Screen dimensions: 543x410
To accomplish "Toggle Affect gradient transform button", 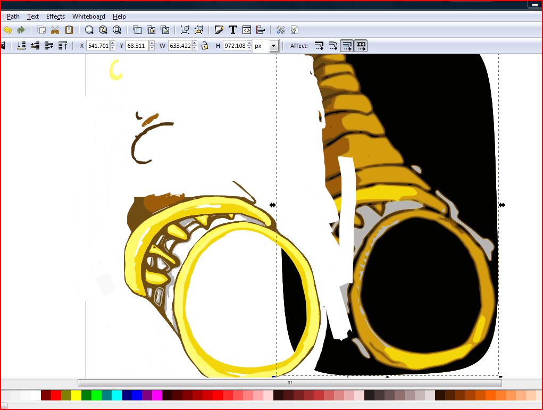I will click(x=347, y=46).
